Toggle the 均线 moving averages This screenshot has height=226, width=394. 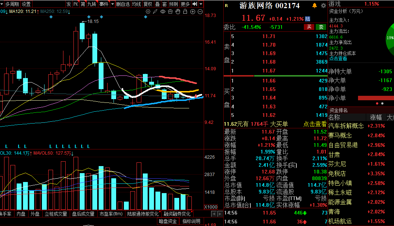click(137, 4)
